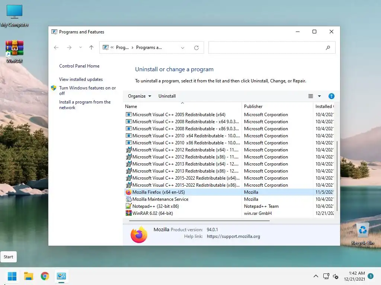Open the WinRAR desktop shortcut
Viewport: 381px width, 285px height.
tap(15, 51)
